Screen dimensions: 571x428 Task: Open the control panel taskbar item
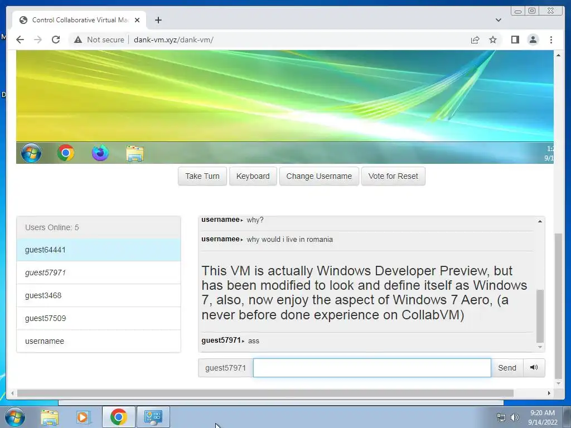153,417
